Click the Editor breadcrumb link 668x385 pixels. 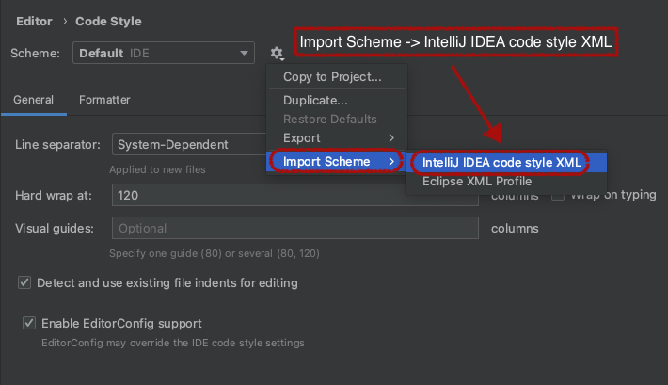coord(34,21)
